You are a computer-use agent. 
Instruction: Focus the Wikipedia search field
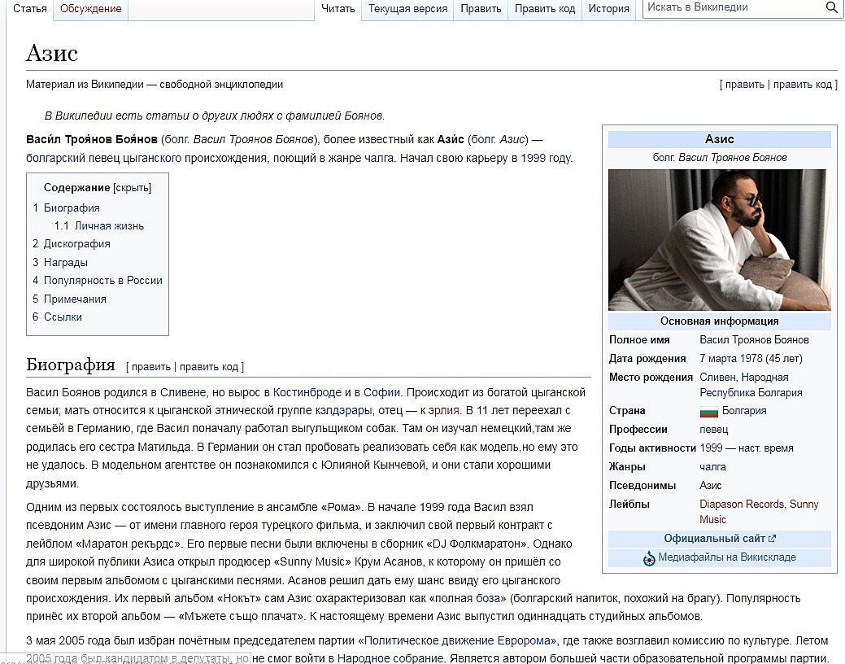pyautogui.click(x=732, y=7)
